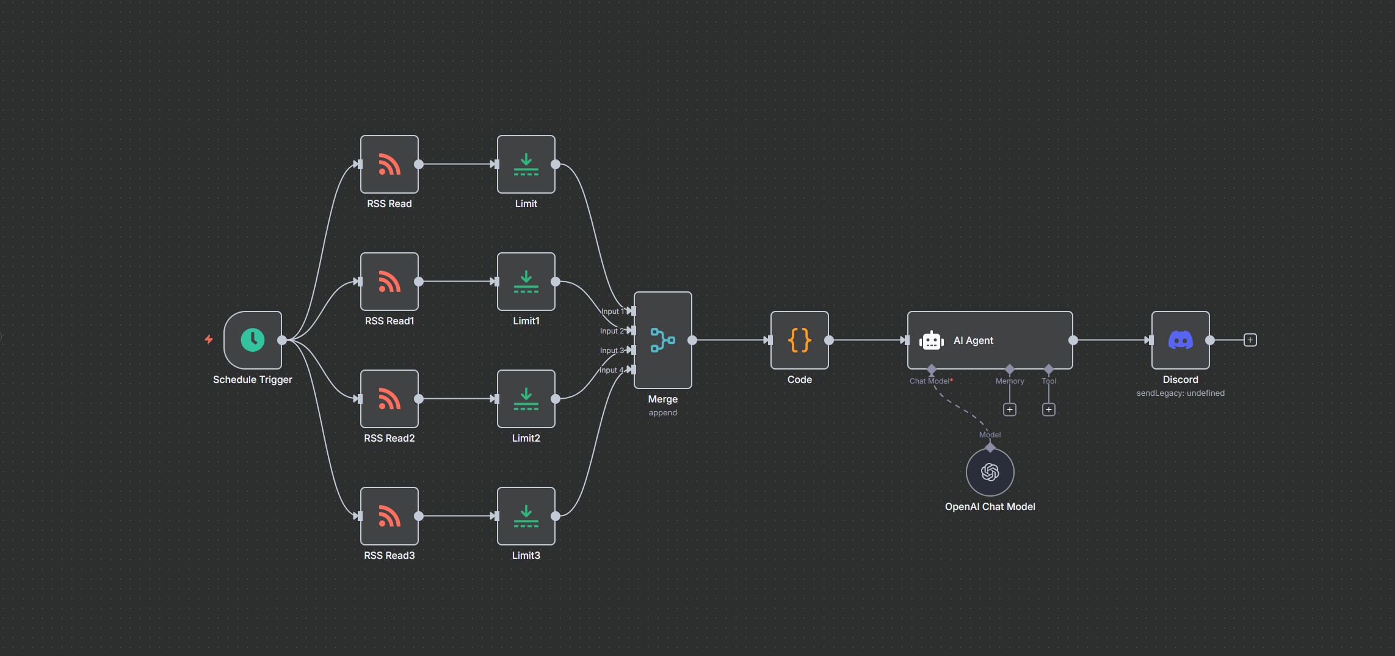Click the Discord node output connector
This screenshot has width=1395, height=656.
[x=1210, y=340]
